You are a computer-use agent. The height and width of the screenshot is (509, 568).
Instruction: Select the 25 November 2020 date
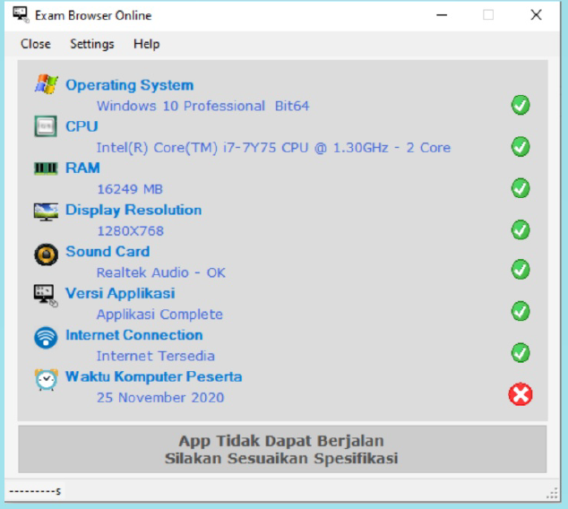(160, 398)
